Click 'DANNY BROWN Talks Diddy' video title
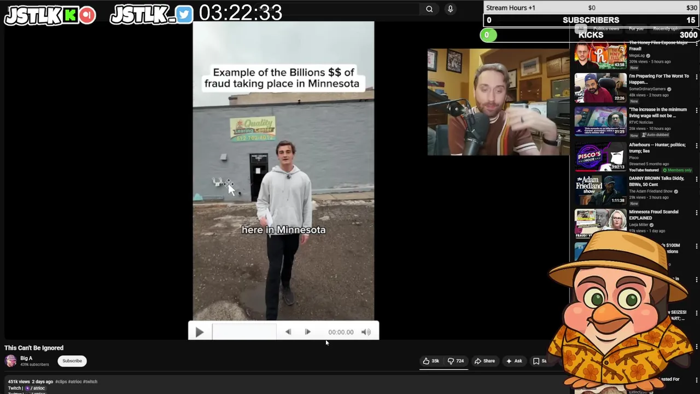 [x=656, y=181]
